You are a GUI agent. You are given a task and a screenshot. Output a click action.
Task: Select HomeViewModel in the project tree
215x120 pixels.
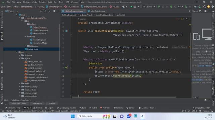(x=40, y=43)
